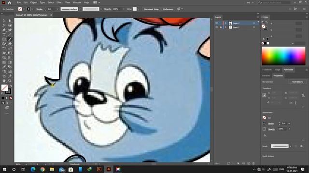
Task: Click Layer 1 target circle
Action: (254, 27)
